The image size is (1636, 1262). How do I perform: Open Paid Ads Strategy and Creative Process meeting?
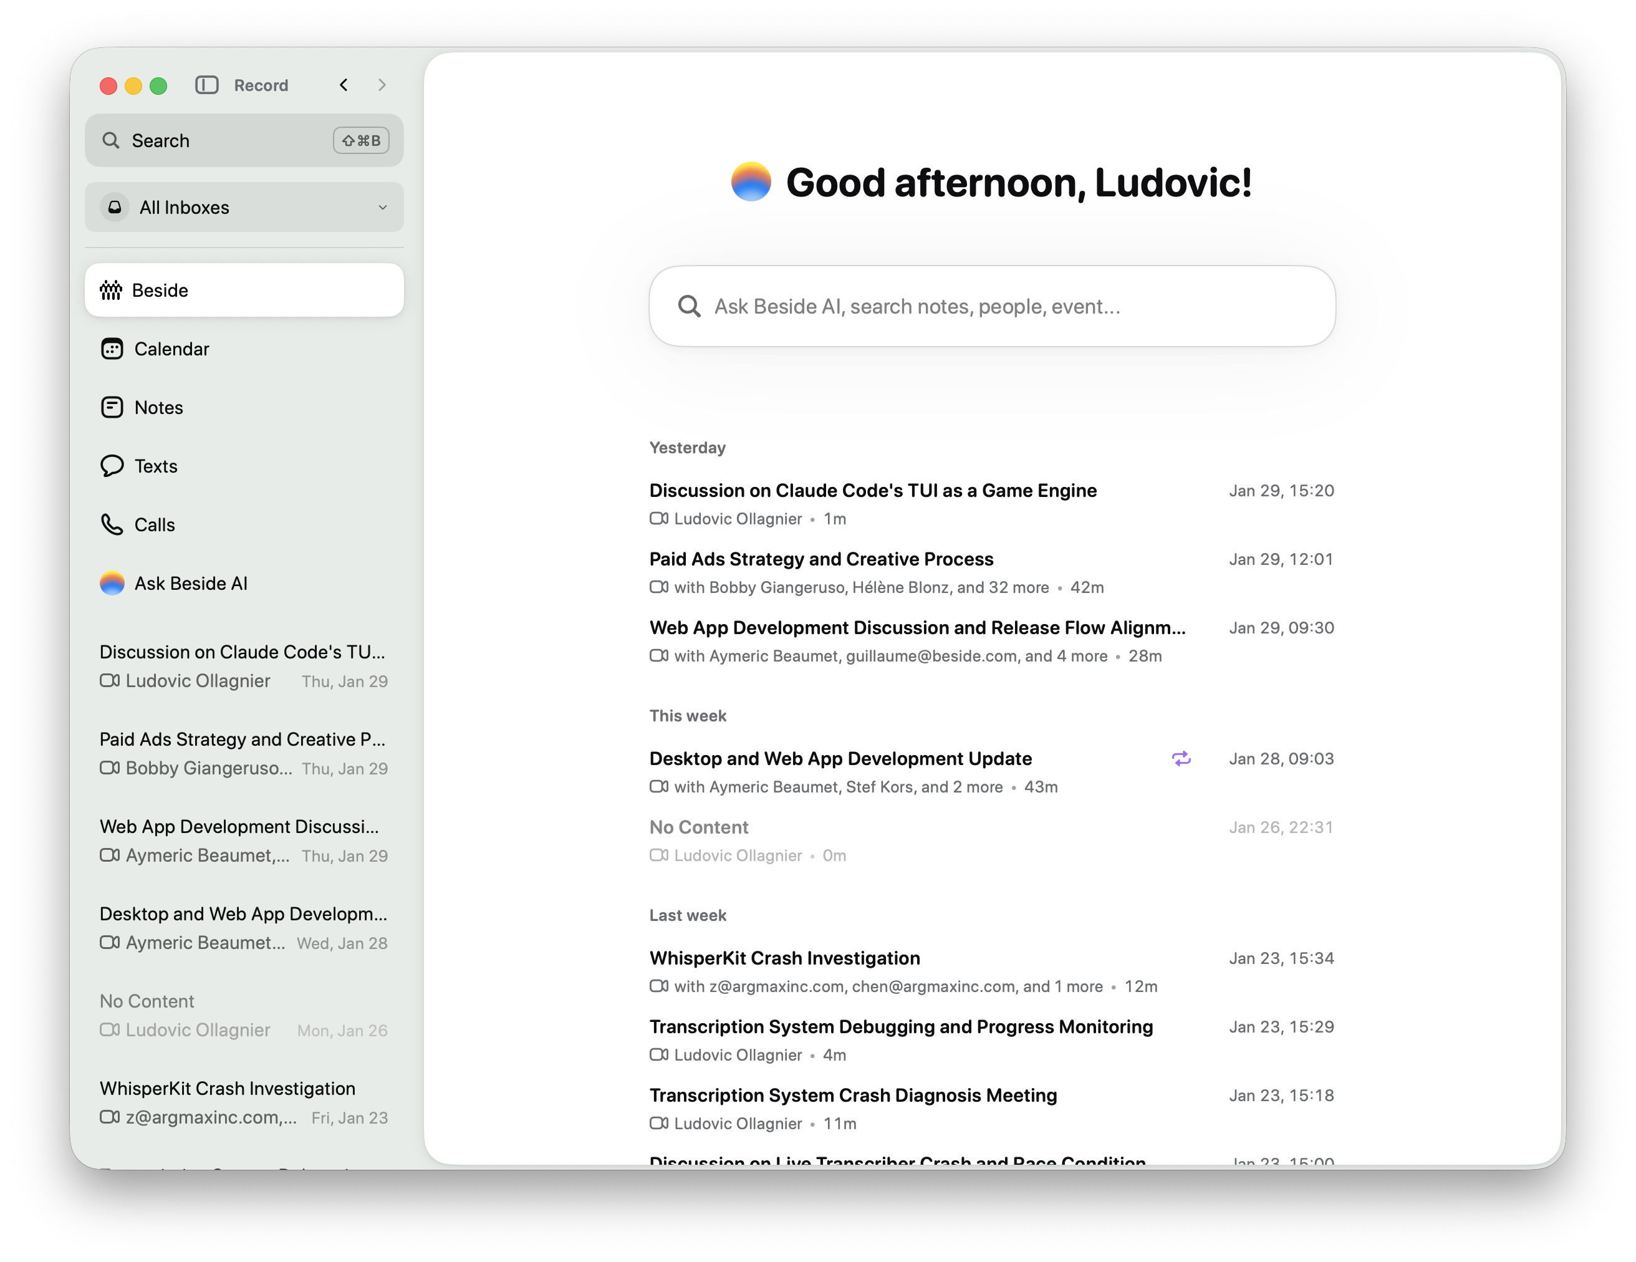[992, 572]
